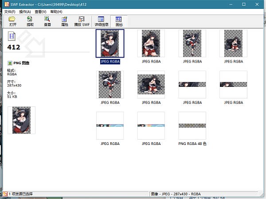Open a file with the 打开 toolbar button
This screenshot has height=199, width=266.
[x=12, y=21]
